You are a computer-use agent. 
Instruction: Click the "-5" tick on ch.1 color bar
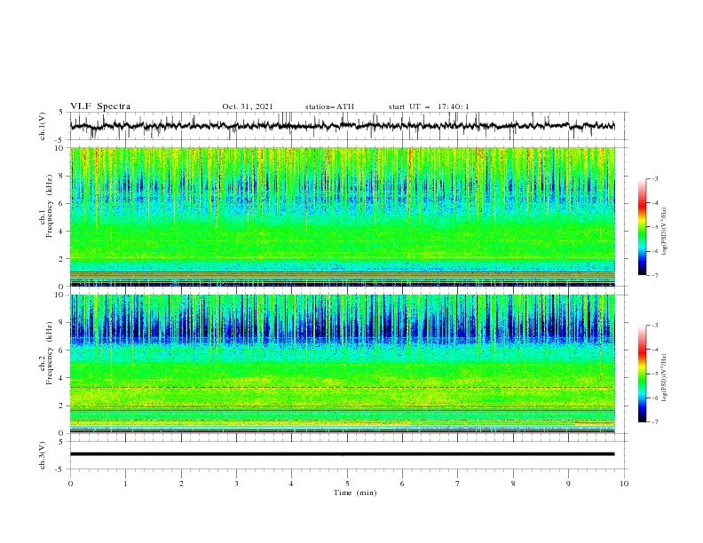(654, 227)
